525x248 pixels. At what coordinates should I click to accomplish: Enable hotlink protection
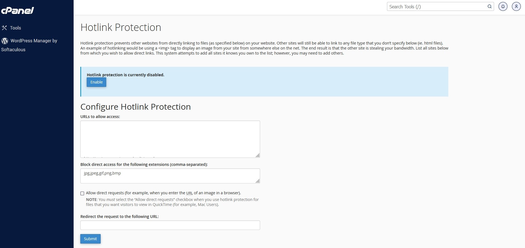pyautogui.click(x=96, y=82)
